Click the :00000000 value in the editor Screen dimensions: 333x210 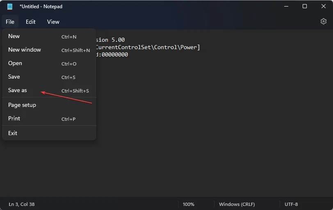point(114,54)
